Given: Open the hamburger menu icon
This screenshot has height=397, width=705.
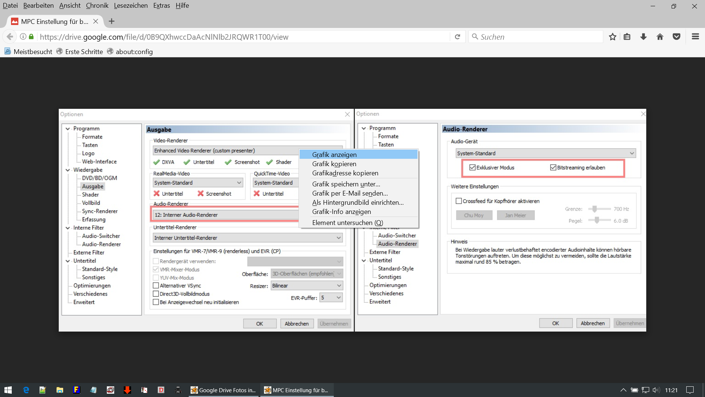Looking at the screenshot, I should tap(695, 37).
